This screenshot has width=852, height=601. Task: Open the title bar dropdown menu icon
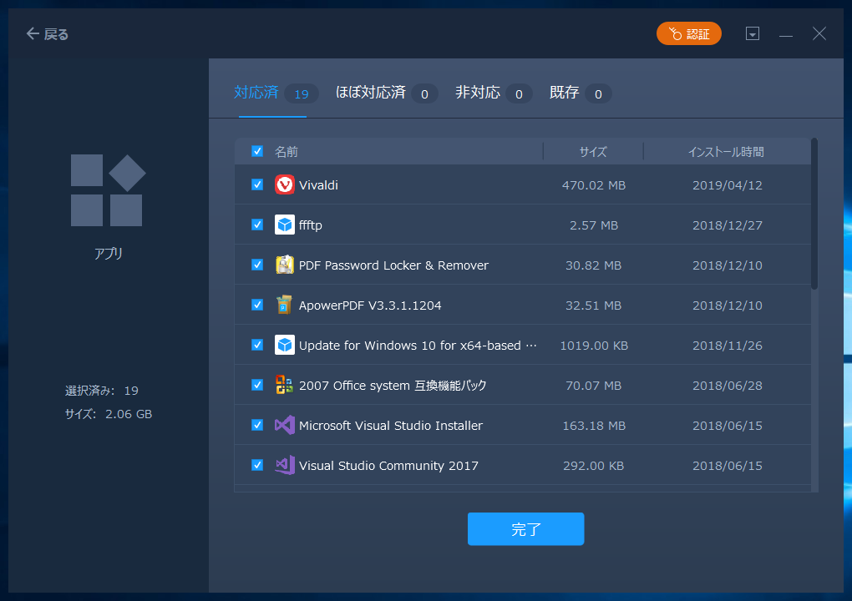(x=752, y=33)
